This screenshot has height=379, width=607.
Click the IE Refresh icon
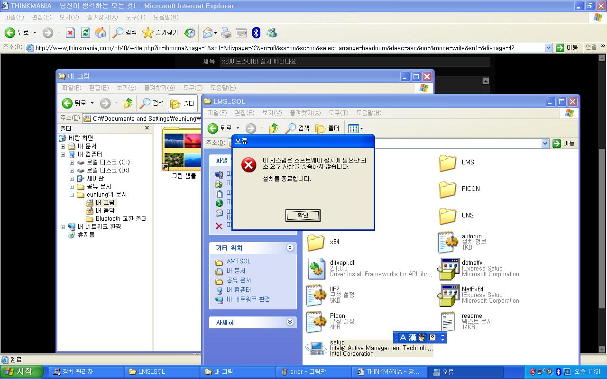[x=85, y=33]
